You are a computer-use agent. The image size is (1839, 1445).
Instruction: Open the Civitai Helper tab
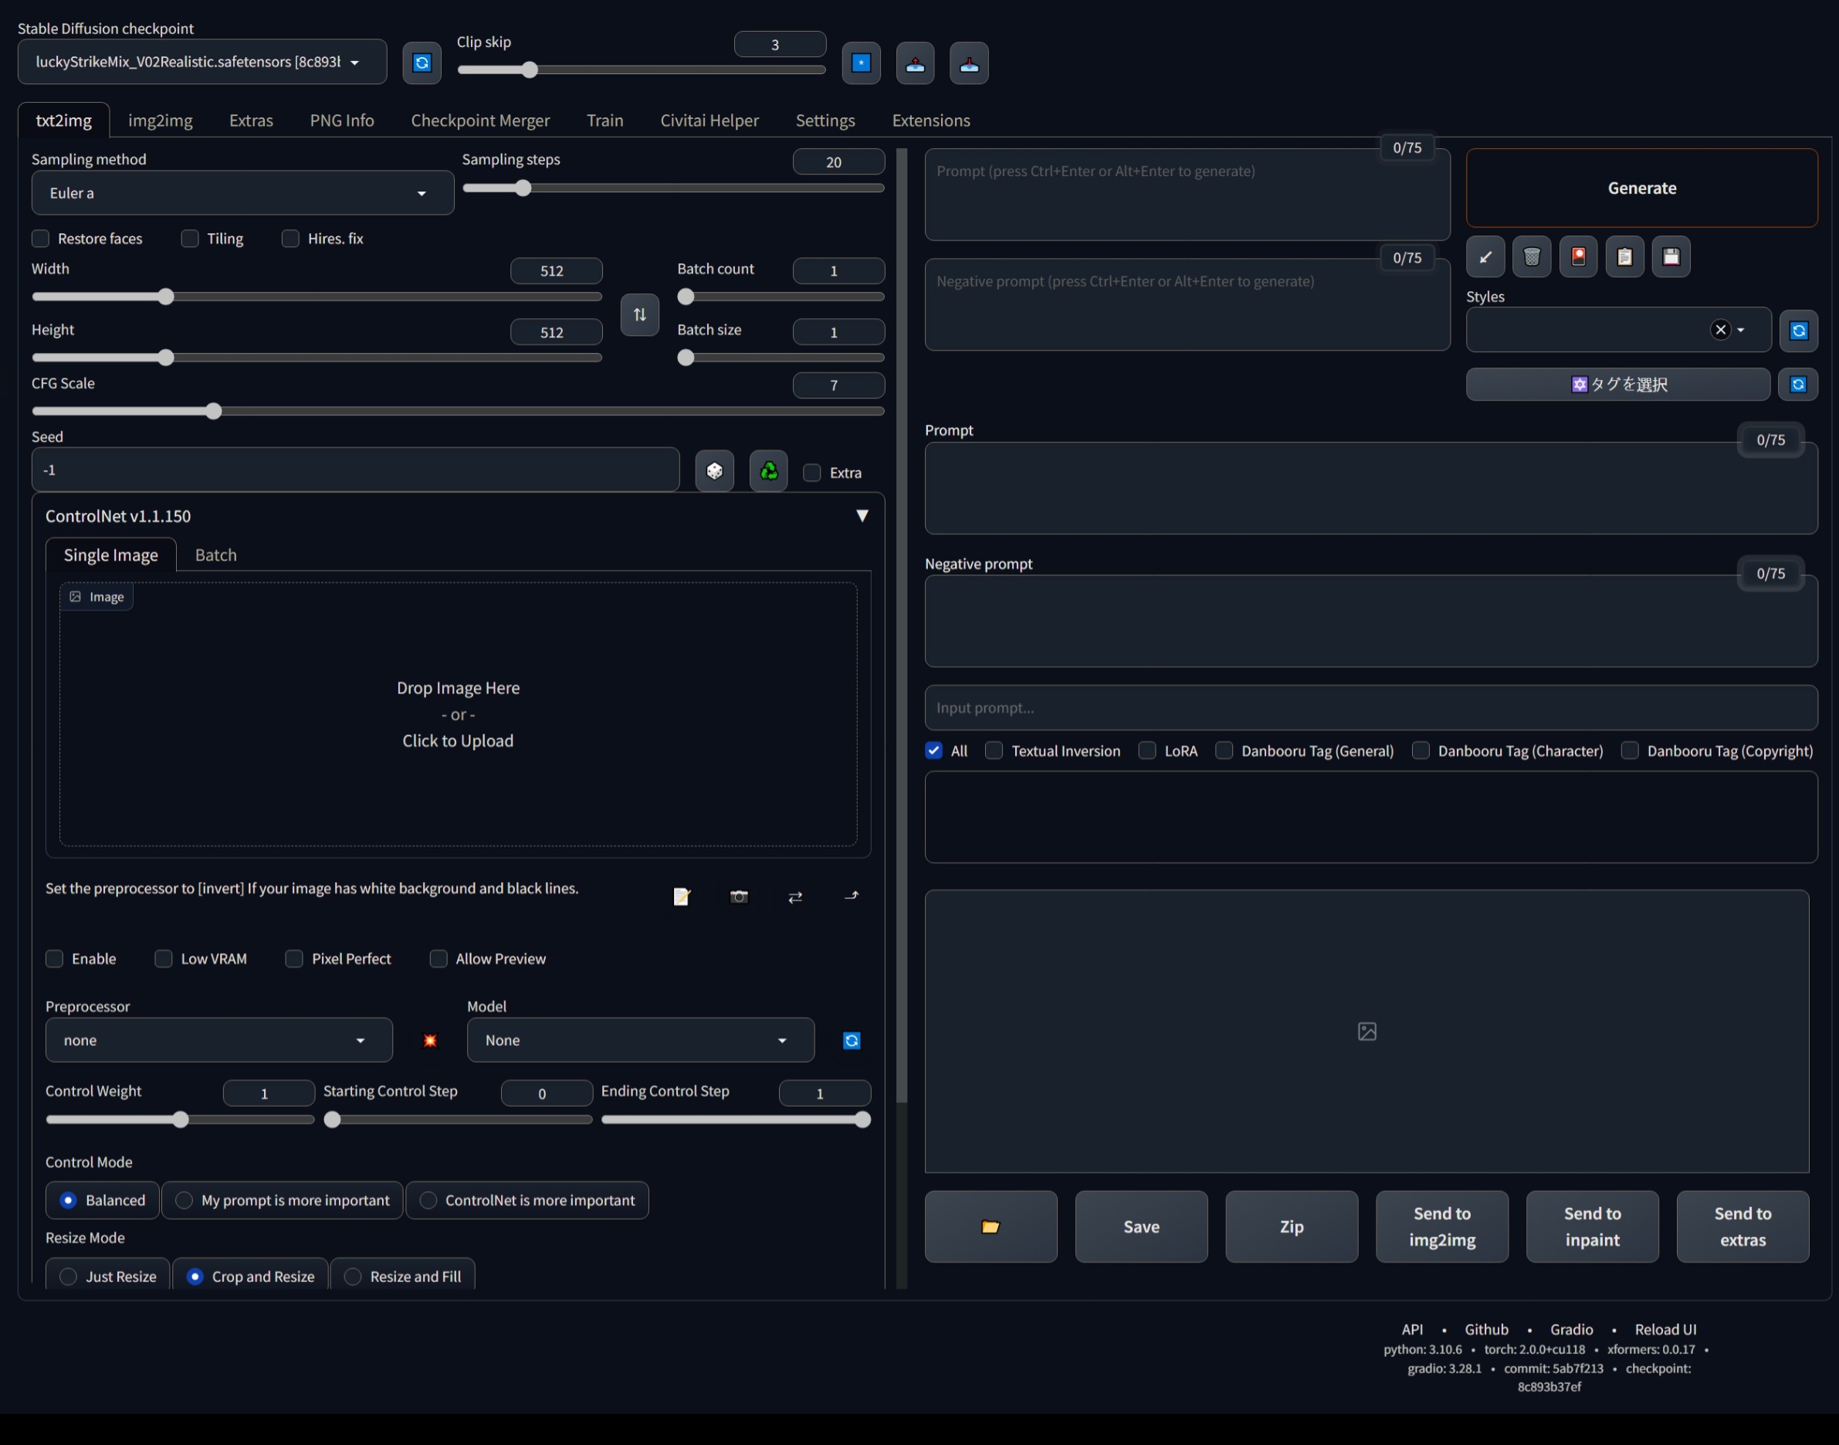click(709, 120)
